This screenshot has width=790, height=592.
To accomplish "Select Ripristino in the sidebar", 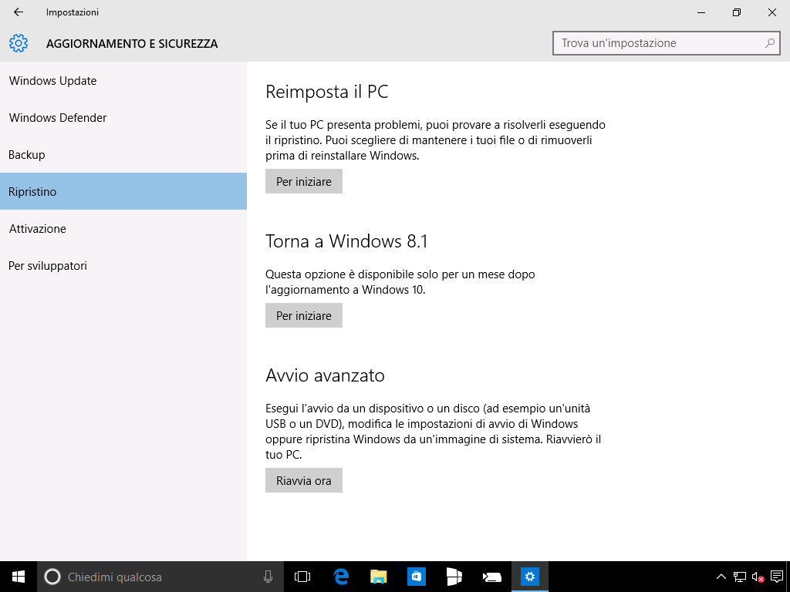I will [123, 191].
